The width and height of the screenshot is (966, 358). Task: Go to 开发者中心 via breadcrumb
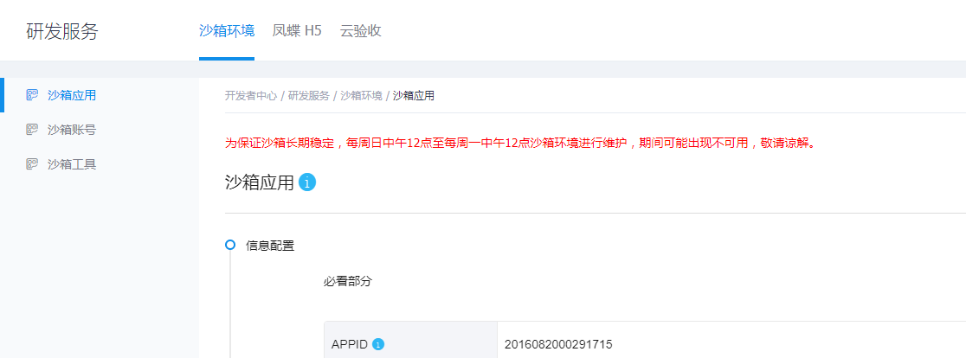point(251,96)
